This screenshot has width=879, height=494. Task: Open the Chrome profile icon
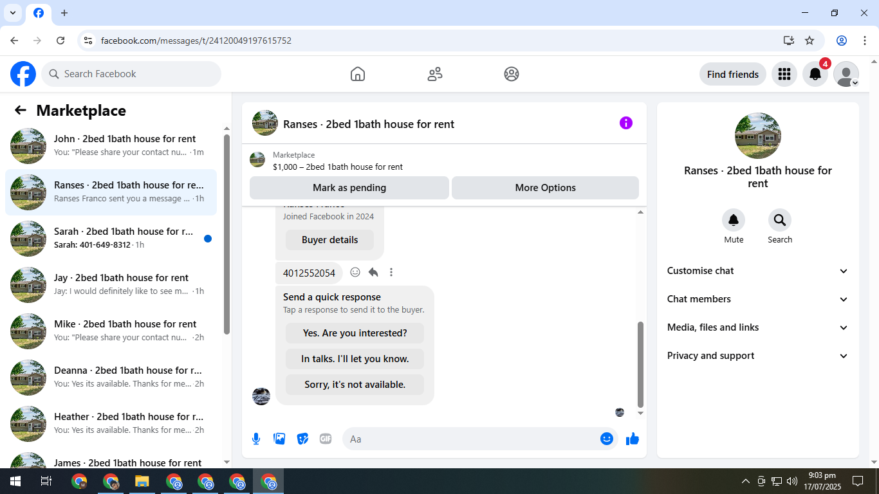[842, 41]
